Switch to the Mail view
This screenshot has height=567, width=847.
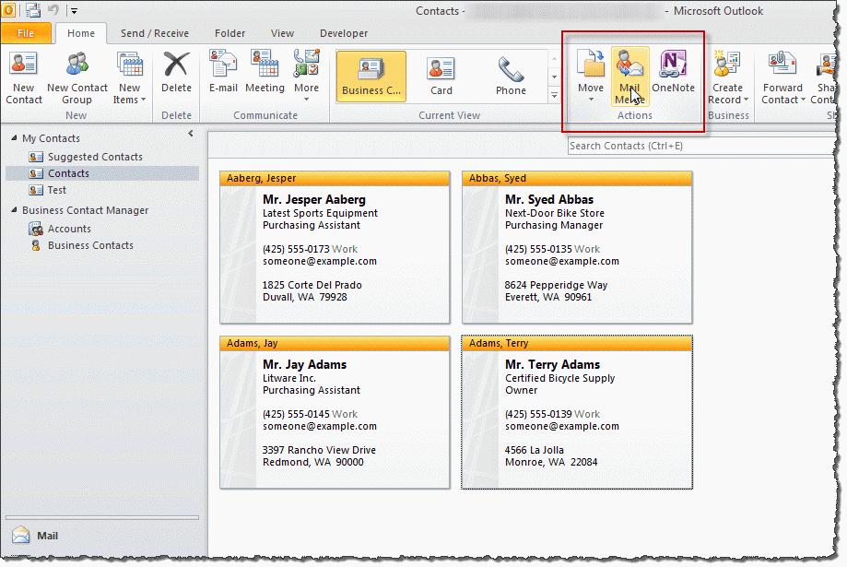(46, 536)
